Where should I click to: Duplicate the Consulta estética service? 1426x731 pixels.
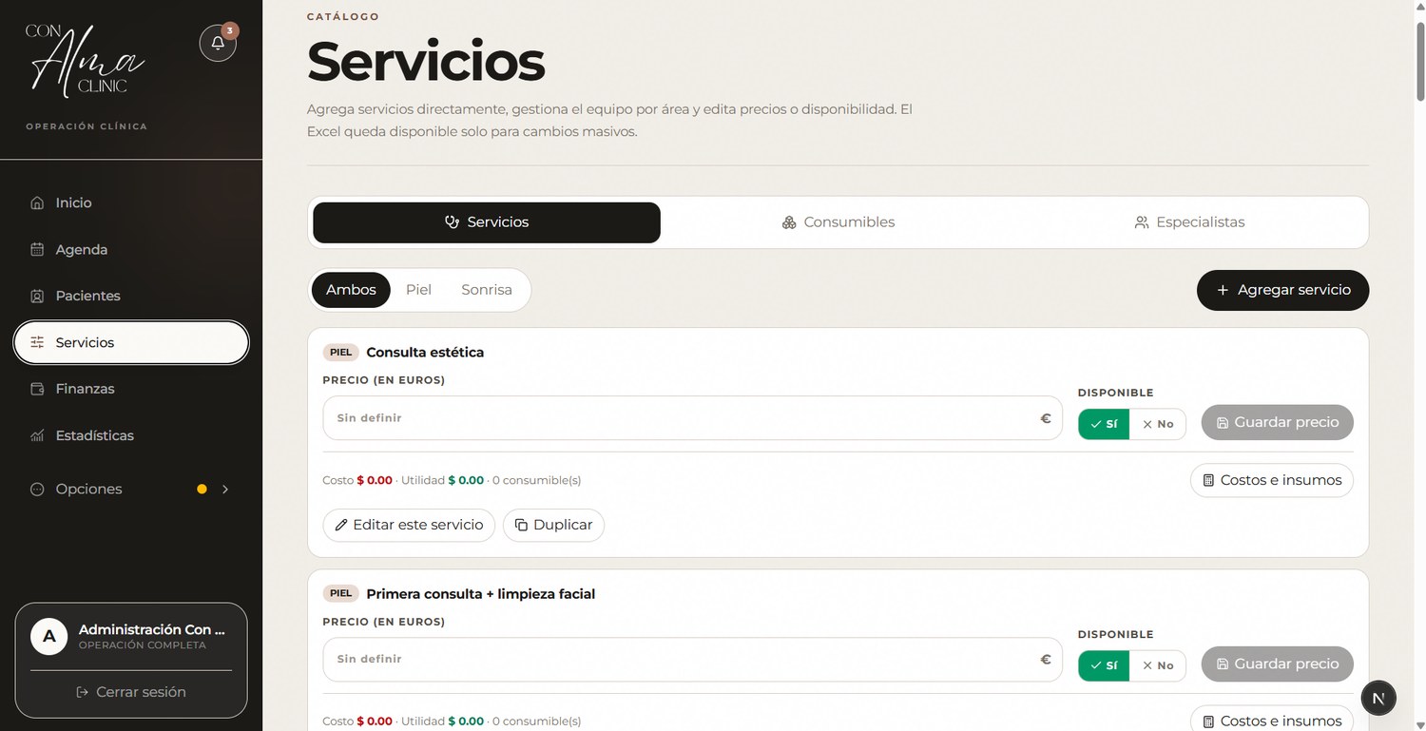pos(553,525)
